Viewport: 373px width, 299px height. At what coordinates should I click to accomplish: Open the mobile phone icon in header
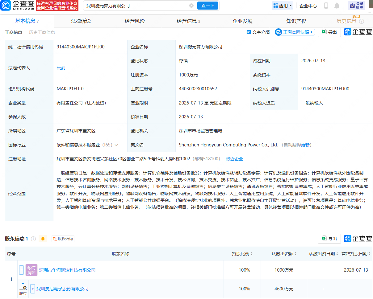(x=326, y=6)
